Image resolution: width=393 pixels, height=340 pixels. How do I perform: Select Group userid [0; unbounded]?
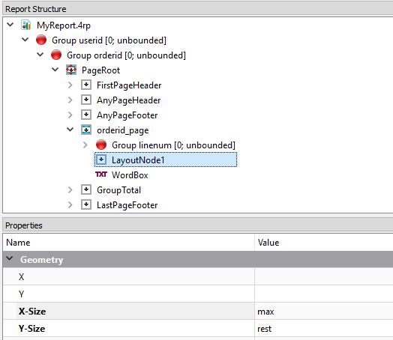[109, 40]
